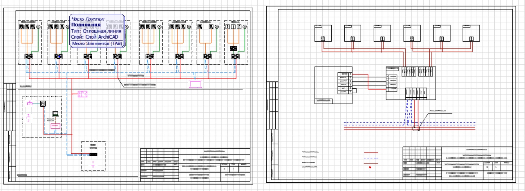Select the black terminal block in the bottom dashed panel
This screenshot has width=525, height=191.
[93, 154]
